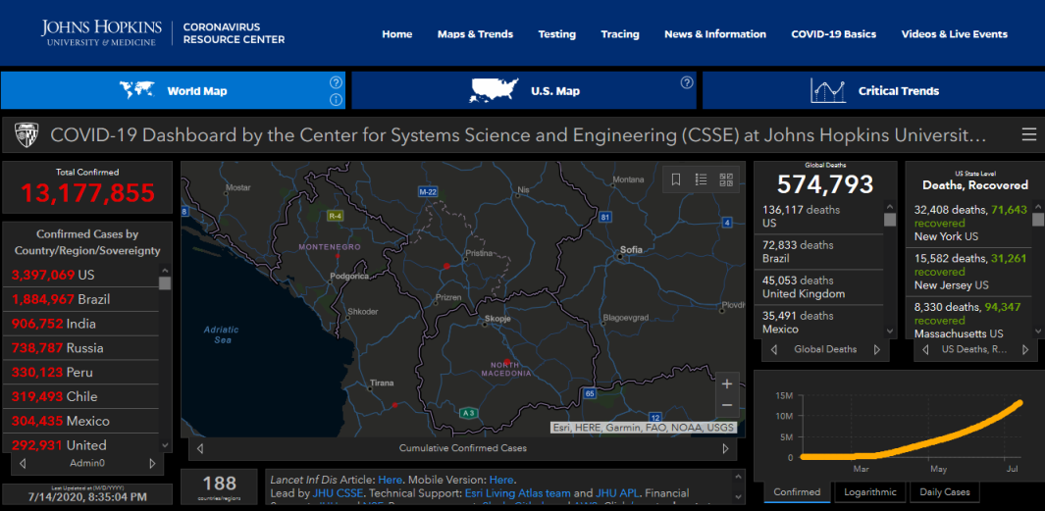Open Lancet article Here link
1045x511 pixels.
391,480
